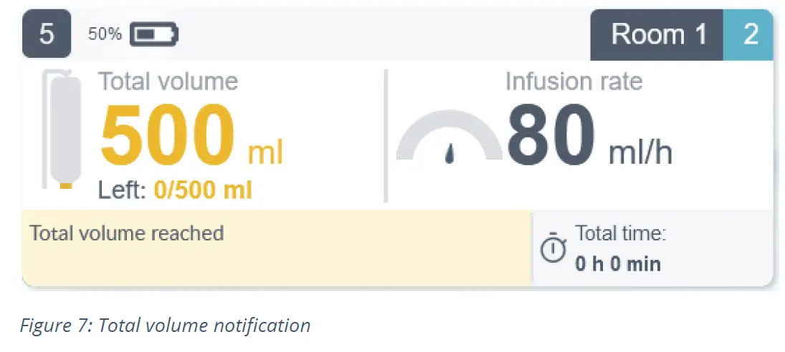The image size is (785, 352).
Task: Click the stopwatch timer icon
Action: click(553, 248)
